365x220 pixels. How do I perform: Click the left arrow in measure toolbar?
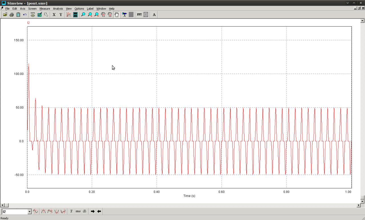(99, 211)
